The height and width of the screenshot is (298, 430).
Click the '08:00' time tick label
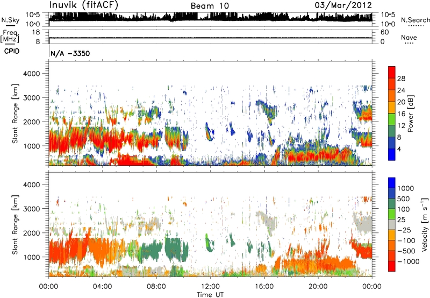pyautogui.click(x=156, y=287)
